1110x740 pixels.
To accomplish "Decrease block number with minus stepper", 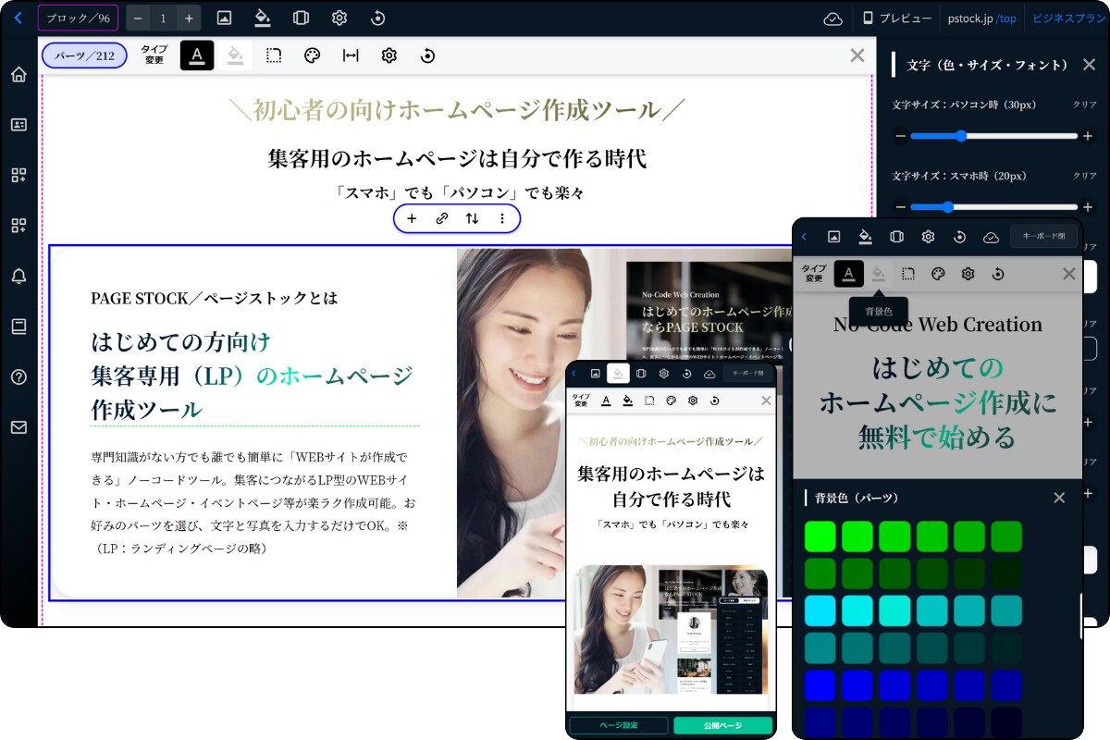I will click(x=138, y=18).
